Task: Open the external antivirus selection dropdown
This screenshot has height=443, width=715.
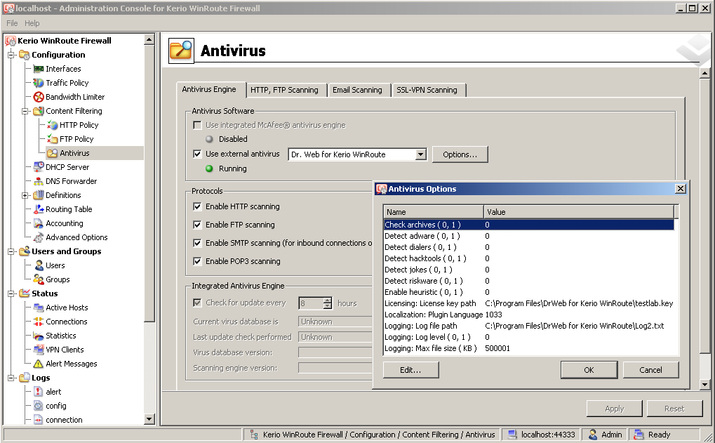Action: 421,154
